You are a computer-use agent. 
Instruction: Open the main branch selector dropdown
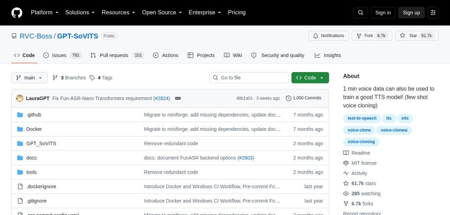(x=29, y=78)
